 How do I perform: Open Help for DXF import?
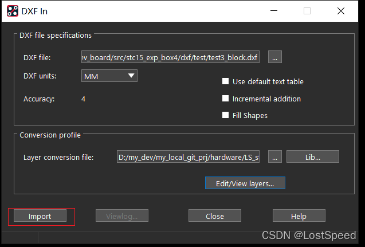point(299,217)
